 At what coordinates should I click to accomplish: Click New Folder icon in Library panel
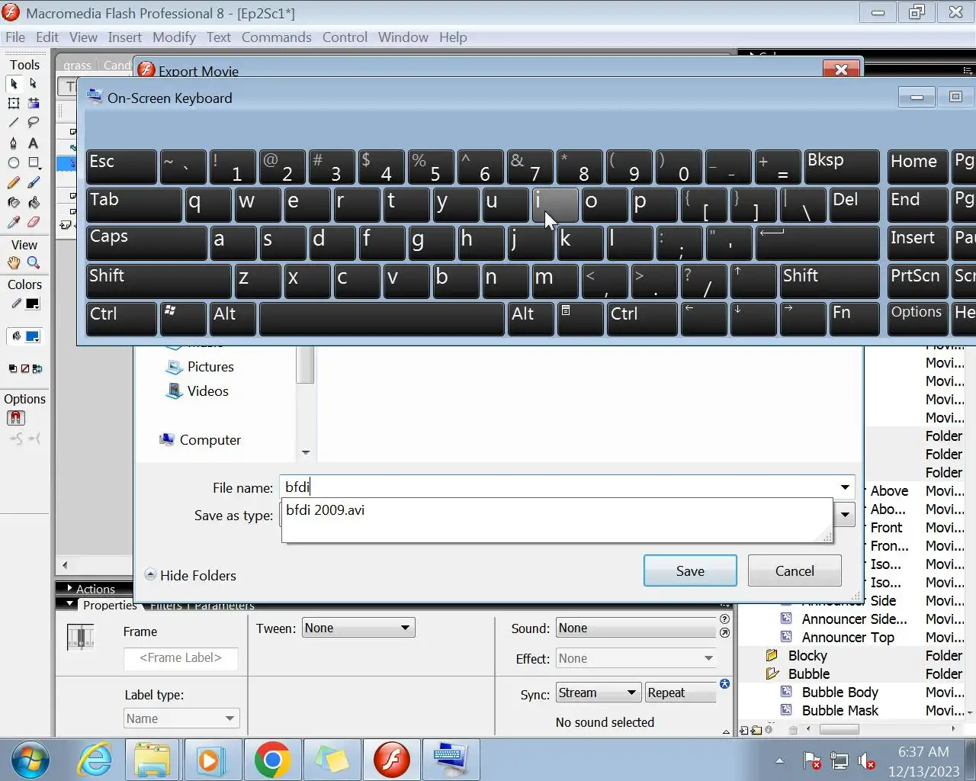[x=756, y=730]
